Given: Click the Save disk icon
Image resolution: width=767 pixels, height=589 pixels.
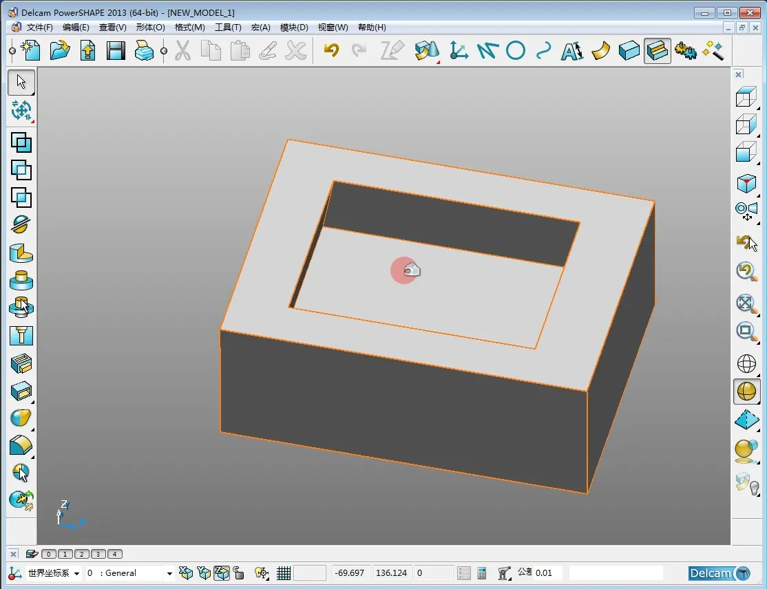Looking at the screenshot, I should pos(115,50).
